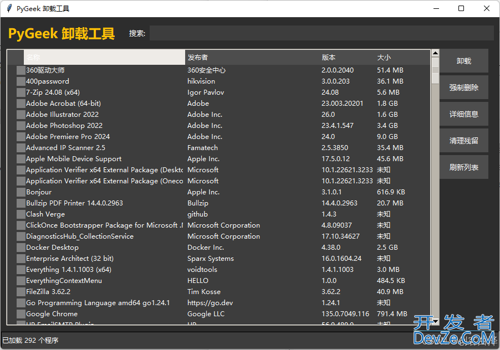This screenshot has width=500, height=350.
Task: Select the icon of FileZilla 3.62.2
Action: [x=21, y=292]
